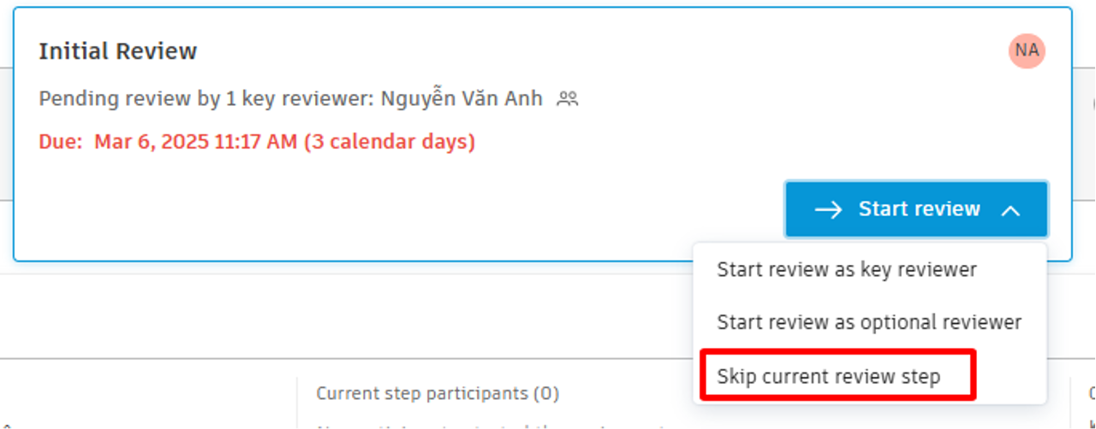Choose Start review as optional reviewer

coord(869,322)
